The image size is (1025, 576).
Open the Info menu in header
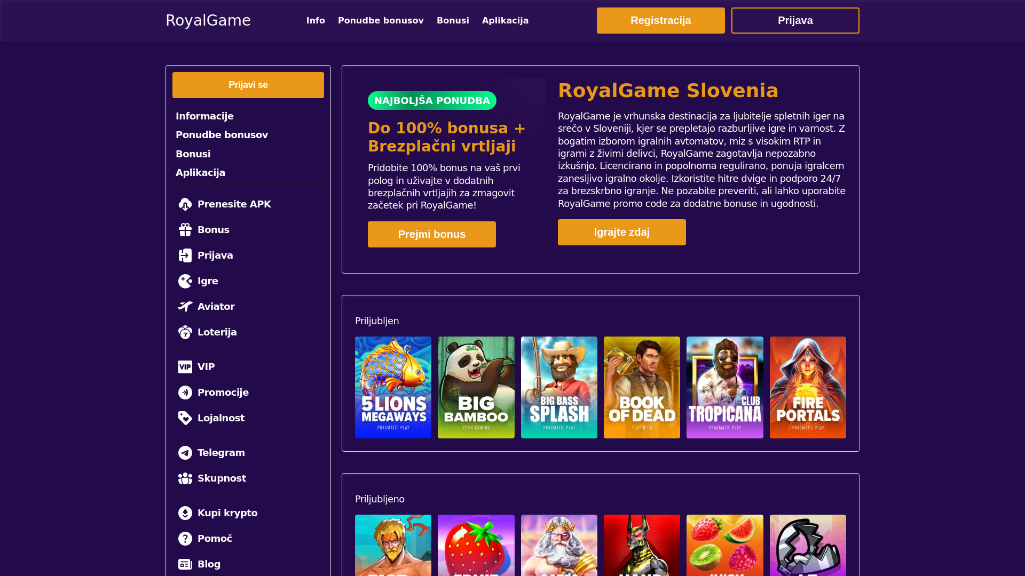pos(316,20)
